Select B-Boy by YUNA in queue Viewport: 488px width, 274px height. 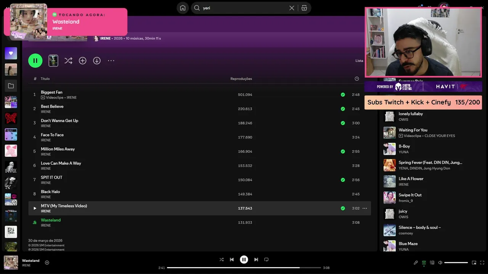coord(404,146)
